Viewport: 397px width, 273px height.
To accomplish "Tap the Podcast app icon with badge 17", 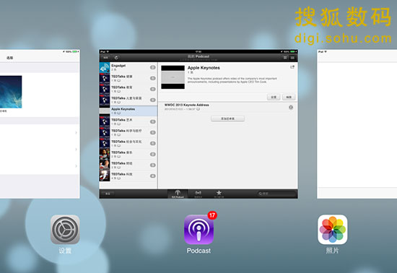I will click(x=198, y=230).
